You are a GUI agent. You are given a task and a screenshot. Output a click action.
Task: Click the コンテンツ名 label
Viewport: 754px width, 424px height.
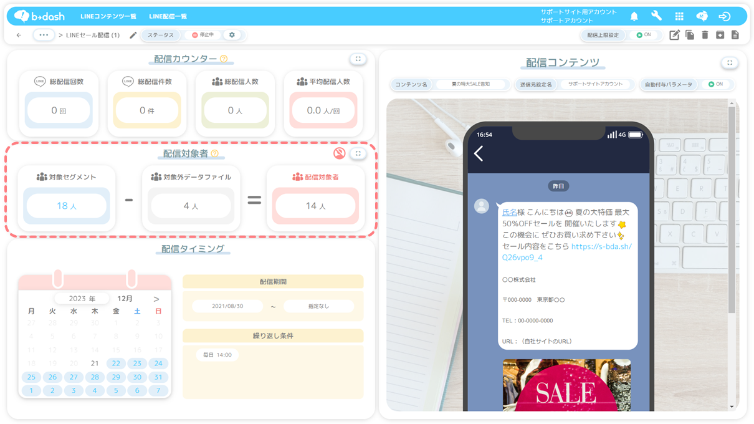coord(412,84)
